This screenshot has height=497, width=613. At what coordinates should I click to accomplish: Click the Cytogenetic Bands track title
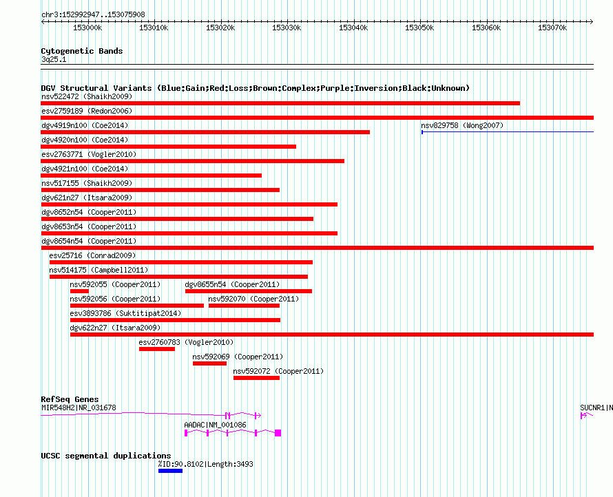click(82, 51)
